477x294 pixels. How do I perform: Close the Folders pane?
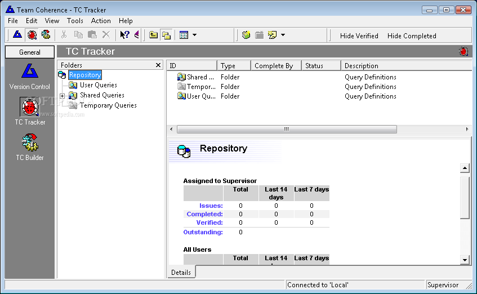[x=158, y=65]
